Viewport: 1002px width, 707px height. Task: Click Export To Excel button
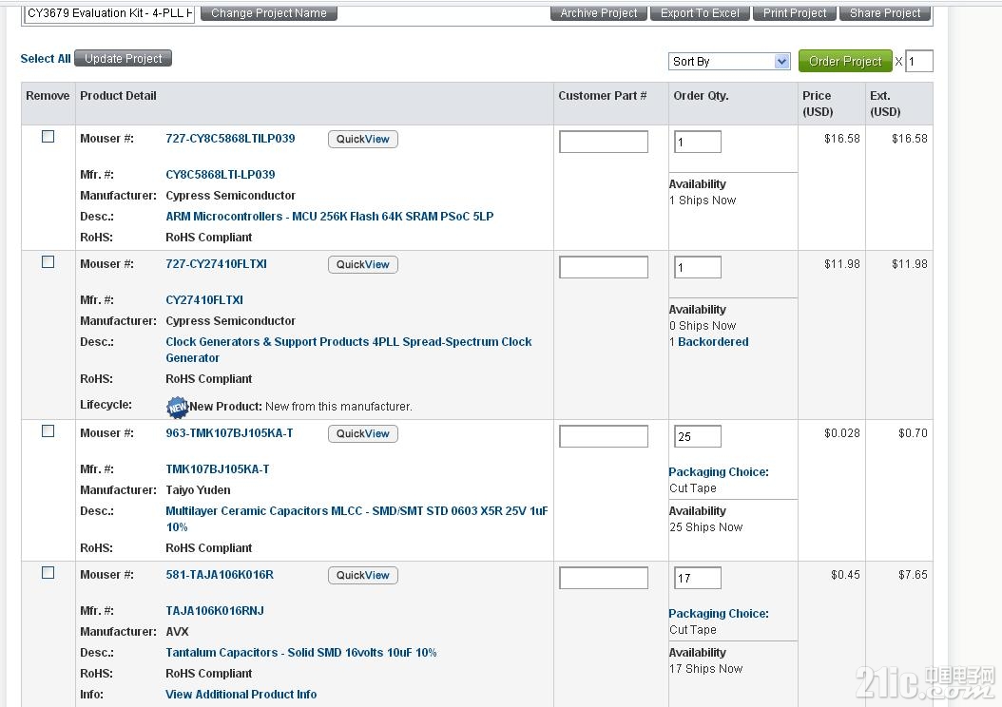click(x=700, y=12)
